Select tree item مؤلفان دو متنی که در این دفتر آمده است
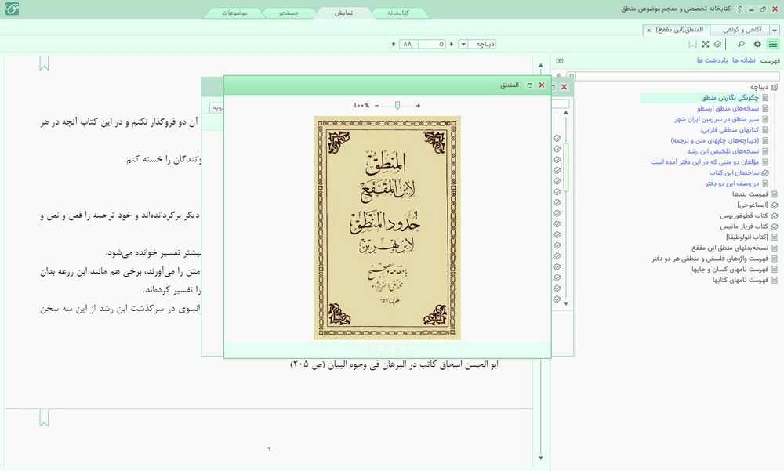 click(x=705, y=162)
